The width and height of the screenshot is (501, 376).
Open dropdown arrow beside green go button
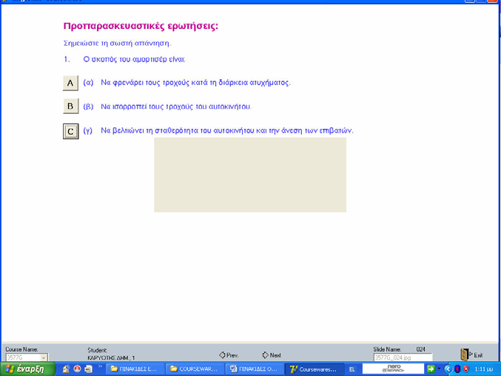(439, 369)
